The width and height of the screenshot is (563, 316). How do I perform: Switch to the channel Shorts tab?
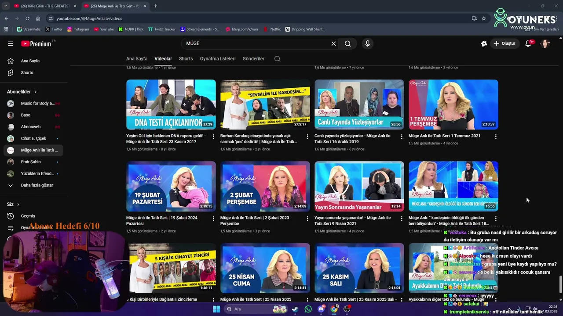coord(186,59)
